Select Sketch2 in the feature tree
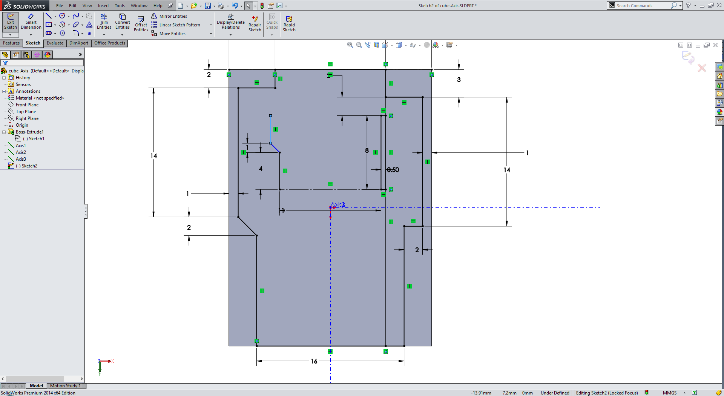This screenshot has height=396, width=724. point(26,166)
